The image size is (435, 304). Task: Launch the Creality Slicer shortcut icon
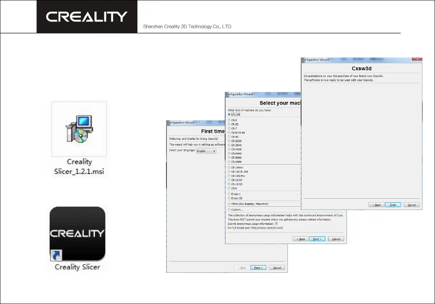(77, 234)
